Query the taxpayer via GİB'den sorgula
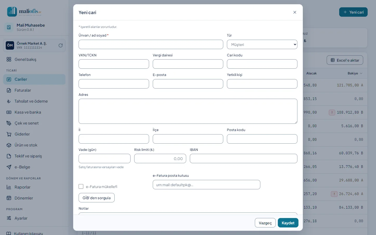The height and width of the screenshot is (235, 376). (97, 198)
